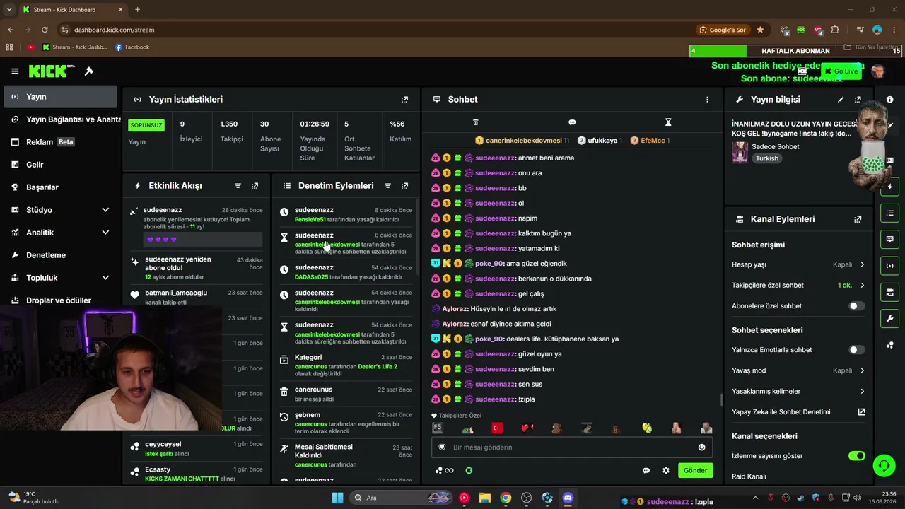Click the Go Live button

(841, 71)
